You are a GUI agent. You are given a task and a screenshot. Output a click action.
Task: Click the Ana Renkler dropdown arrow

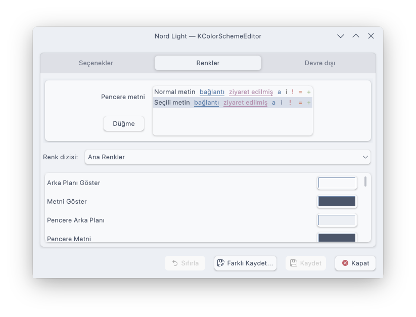coord(365,157)
